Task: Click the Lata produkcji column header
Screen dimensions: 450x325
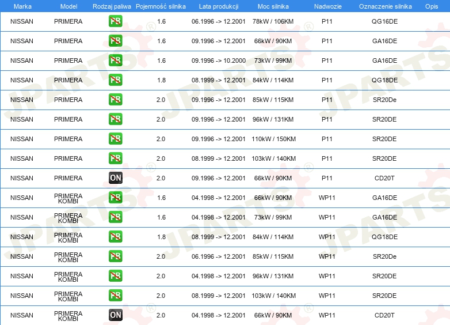Action: pyautogui.click(x=219, y=6)
